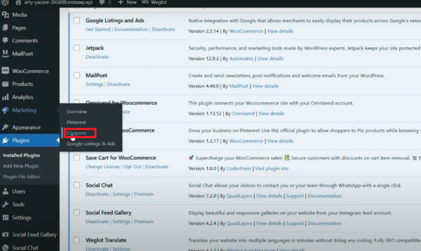Click the Analytics bar chart icon
The height and width of the screenshot is (251, 421).
point(6,97)
